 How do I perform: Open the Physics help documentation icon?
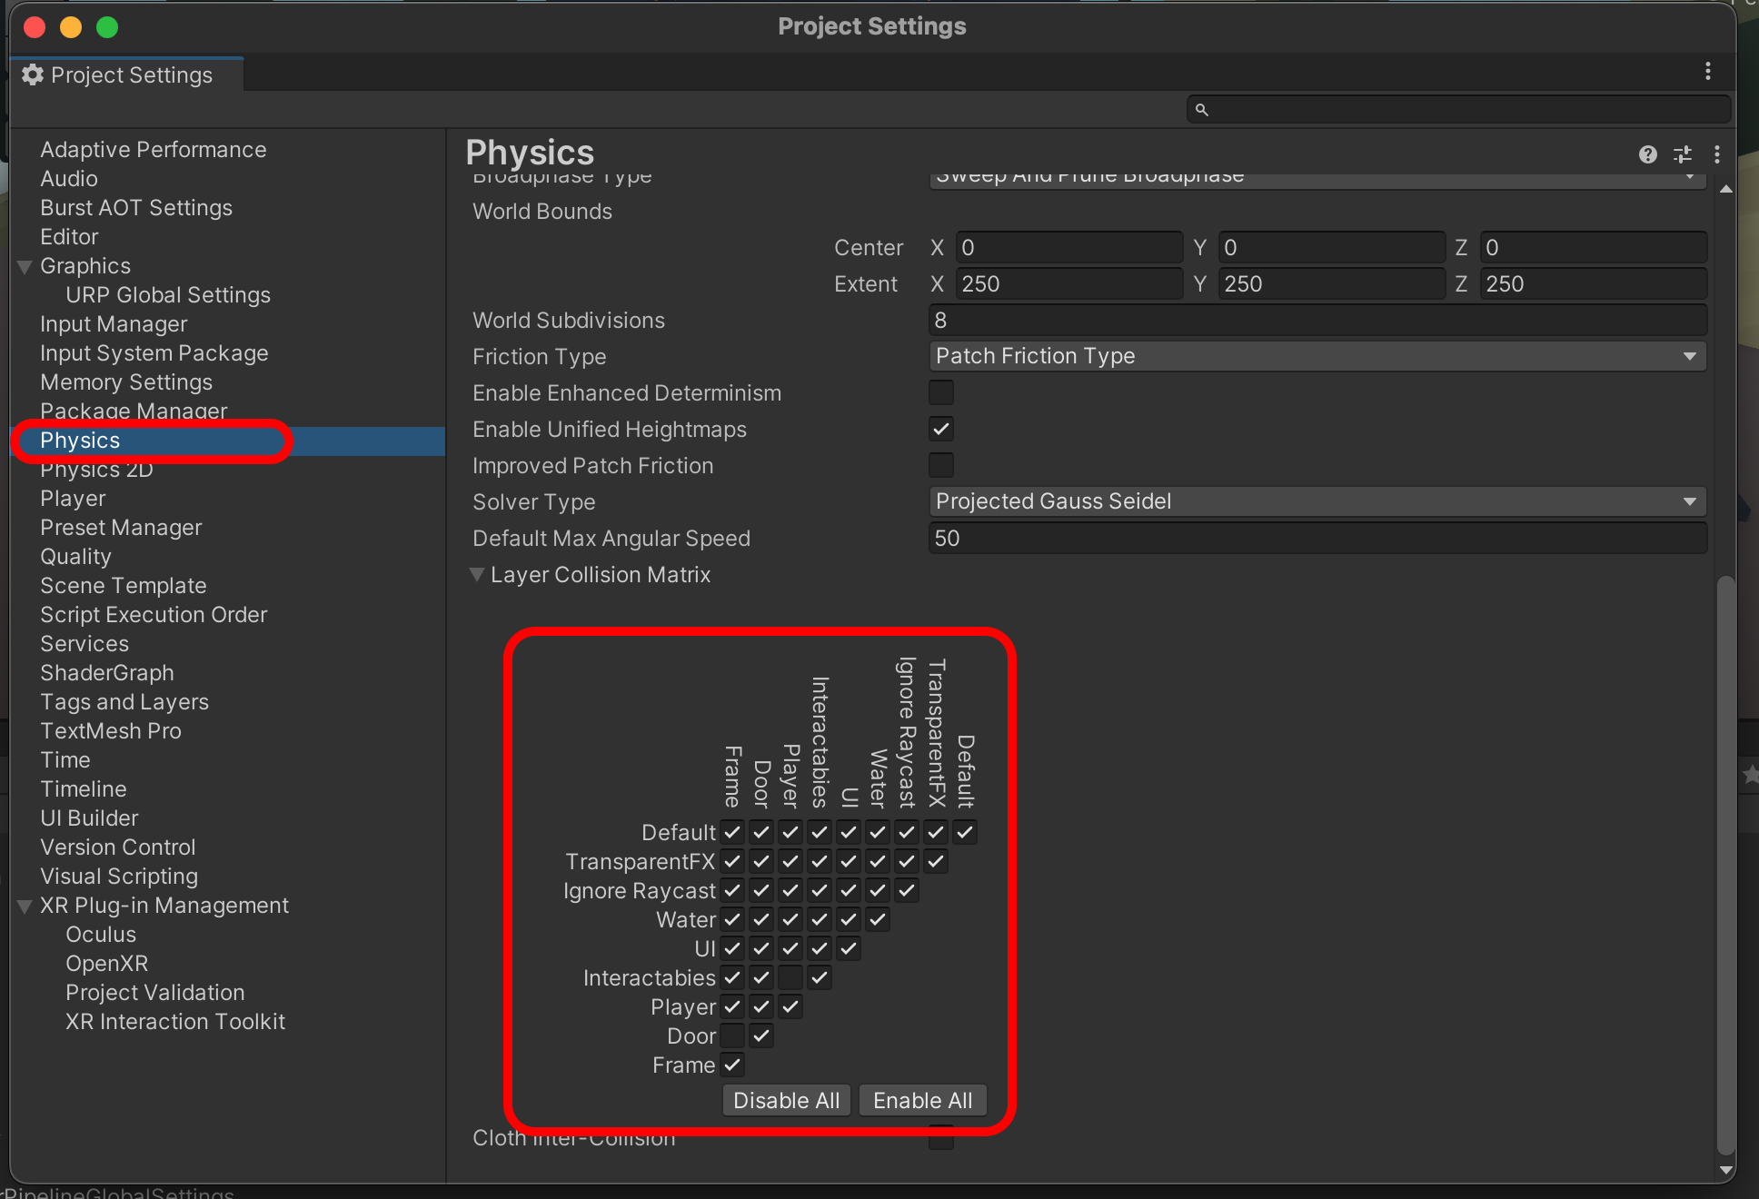[x=1647, y=154]
